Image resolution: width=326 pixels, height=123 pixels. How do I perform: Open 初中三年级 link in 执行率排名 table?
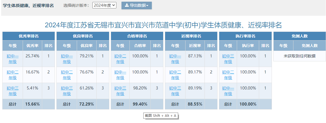click(x=228, y=59)
